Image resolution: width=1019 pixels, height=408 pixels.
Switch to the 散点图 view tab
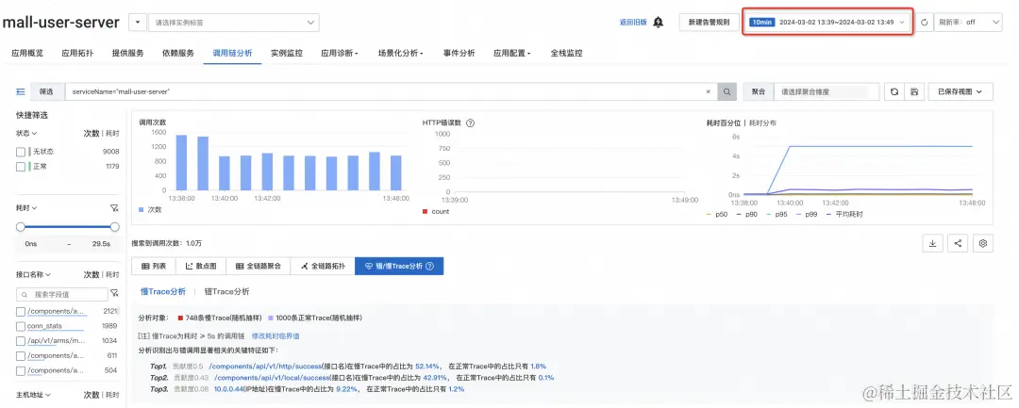(201, 266)
